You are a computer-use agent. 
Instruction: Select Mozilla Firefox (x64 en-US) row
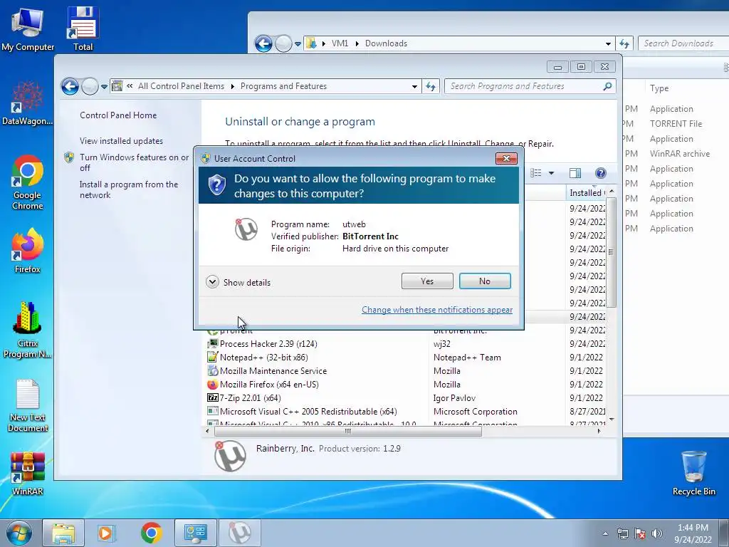tap(405, 384)
